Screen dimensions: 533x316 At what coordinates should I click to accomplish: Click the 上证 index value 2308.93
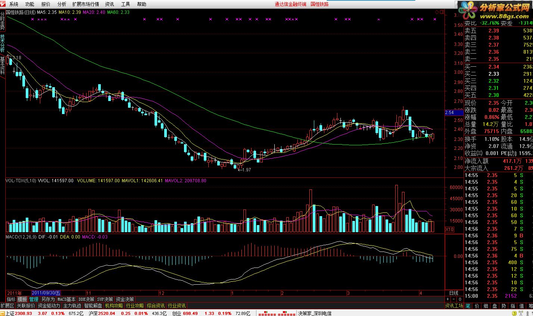click(24, 313)
